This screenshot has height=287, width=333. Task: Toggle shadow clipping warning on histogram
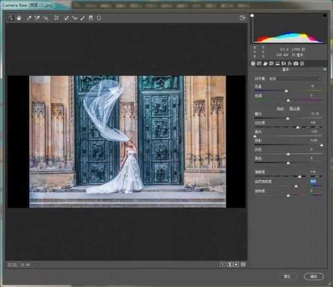click(x=252, y=16)
